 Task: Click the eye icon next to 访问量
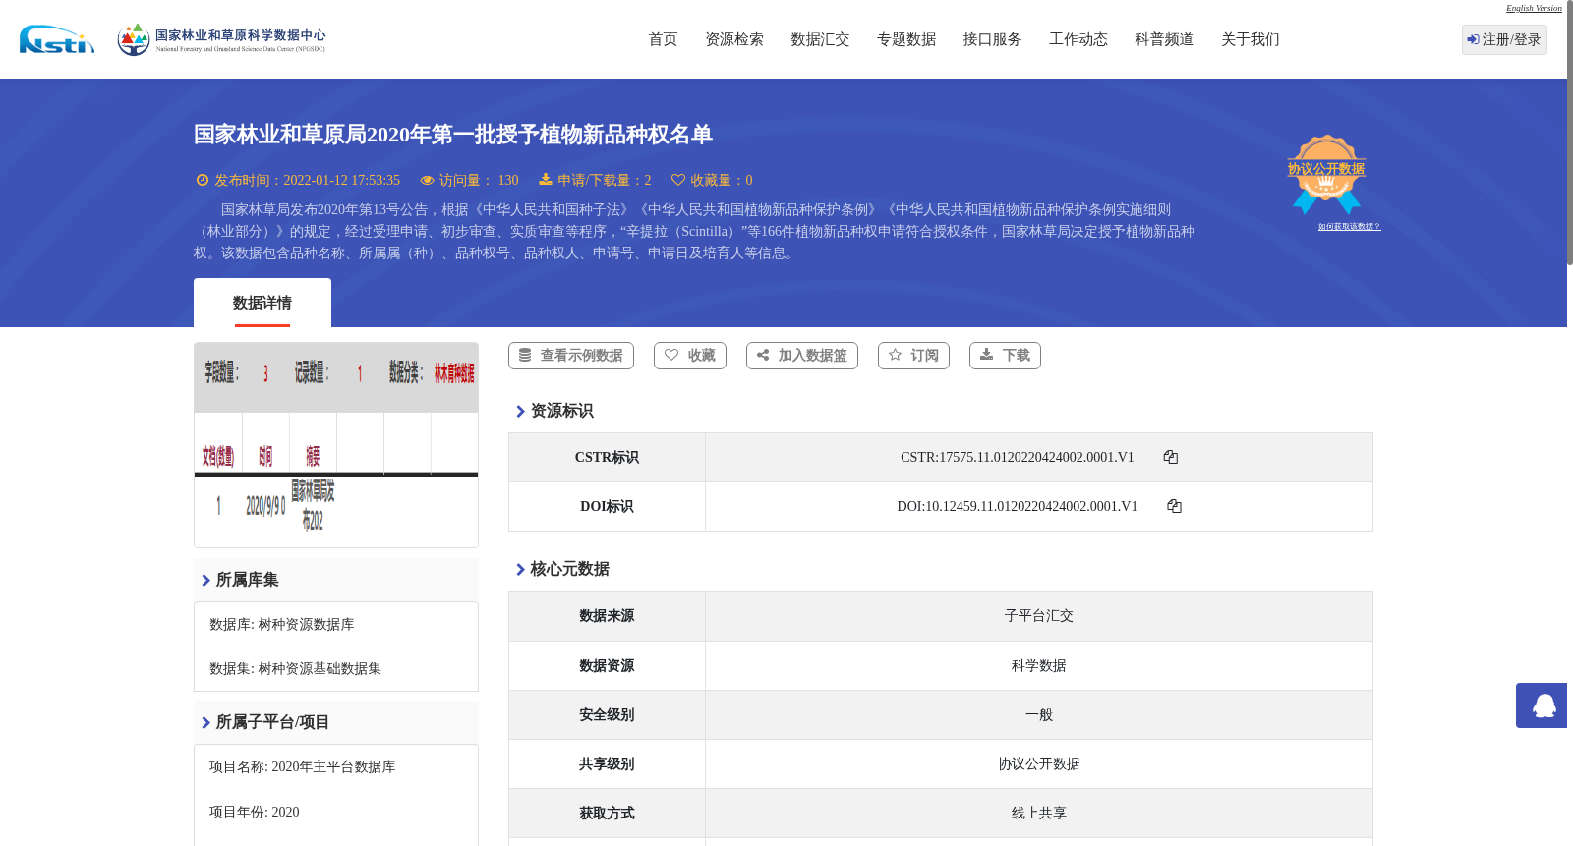(x=427, y=181)
